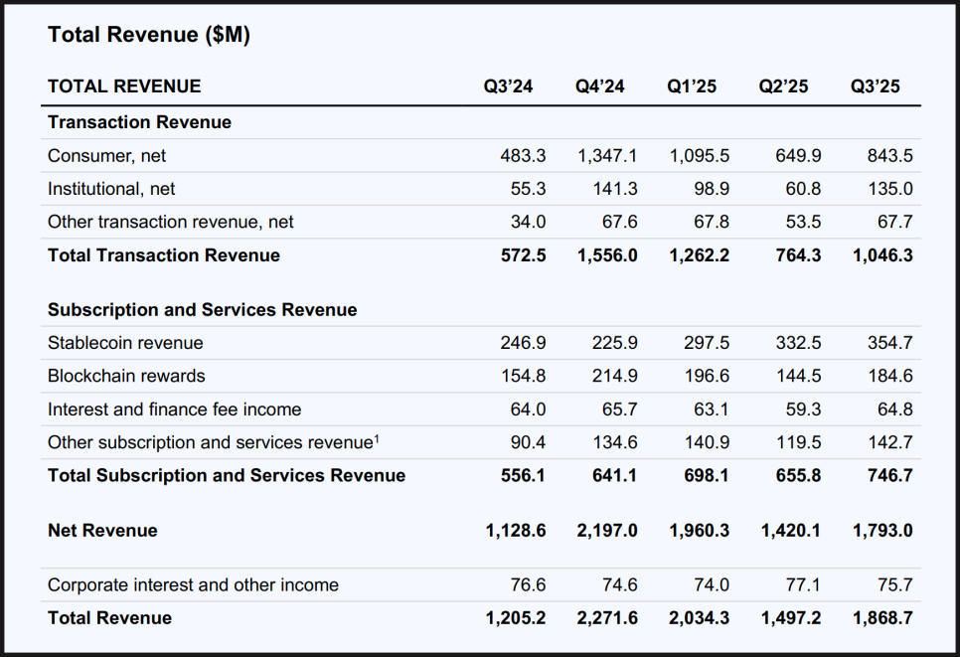Open footnote 1 on Other subscription revenue
The width and height of the screenshot is (960, 657).
pos(377,438)
